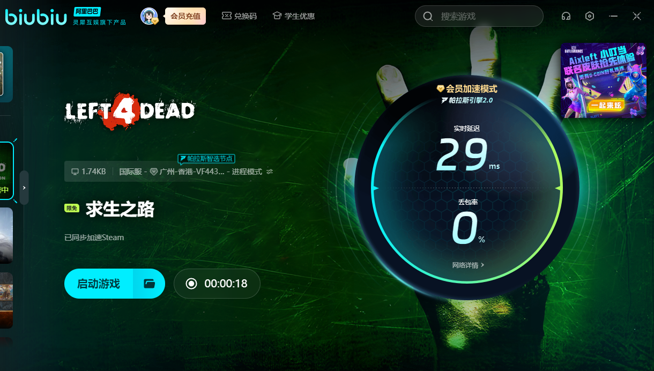Click the 29 ms latency readout
This screenshot has height=371, width=654.
467,154
